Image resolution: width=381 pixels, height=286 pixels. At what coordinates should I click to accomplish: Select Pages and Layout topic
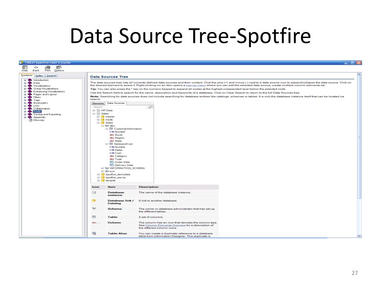45,94
